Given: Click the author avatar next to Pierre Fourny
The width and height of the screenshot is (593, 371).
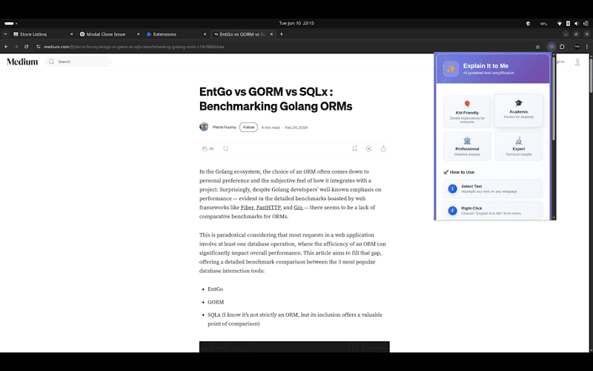Looking at the screenshot, I should (x=204, y=127).
